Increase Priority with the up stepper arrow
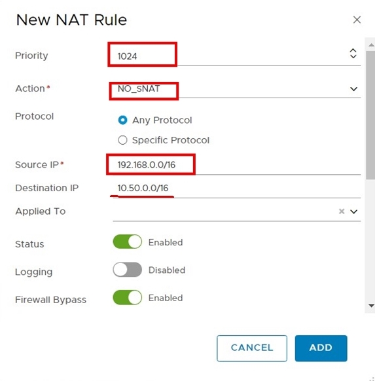 (353, 50)
